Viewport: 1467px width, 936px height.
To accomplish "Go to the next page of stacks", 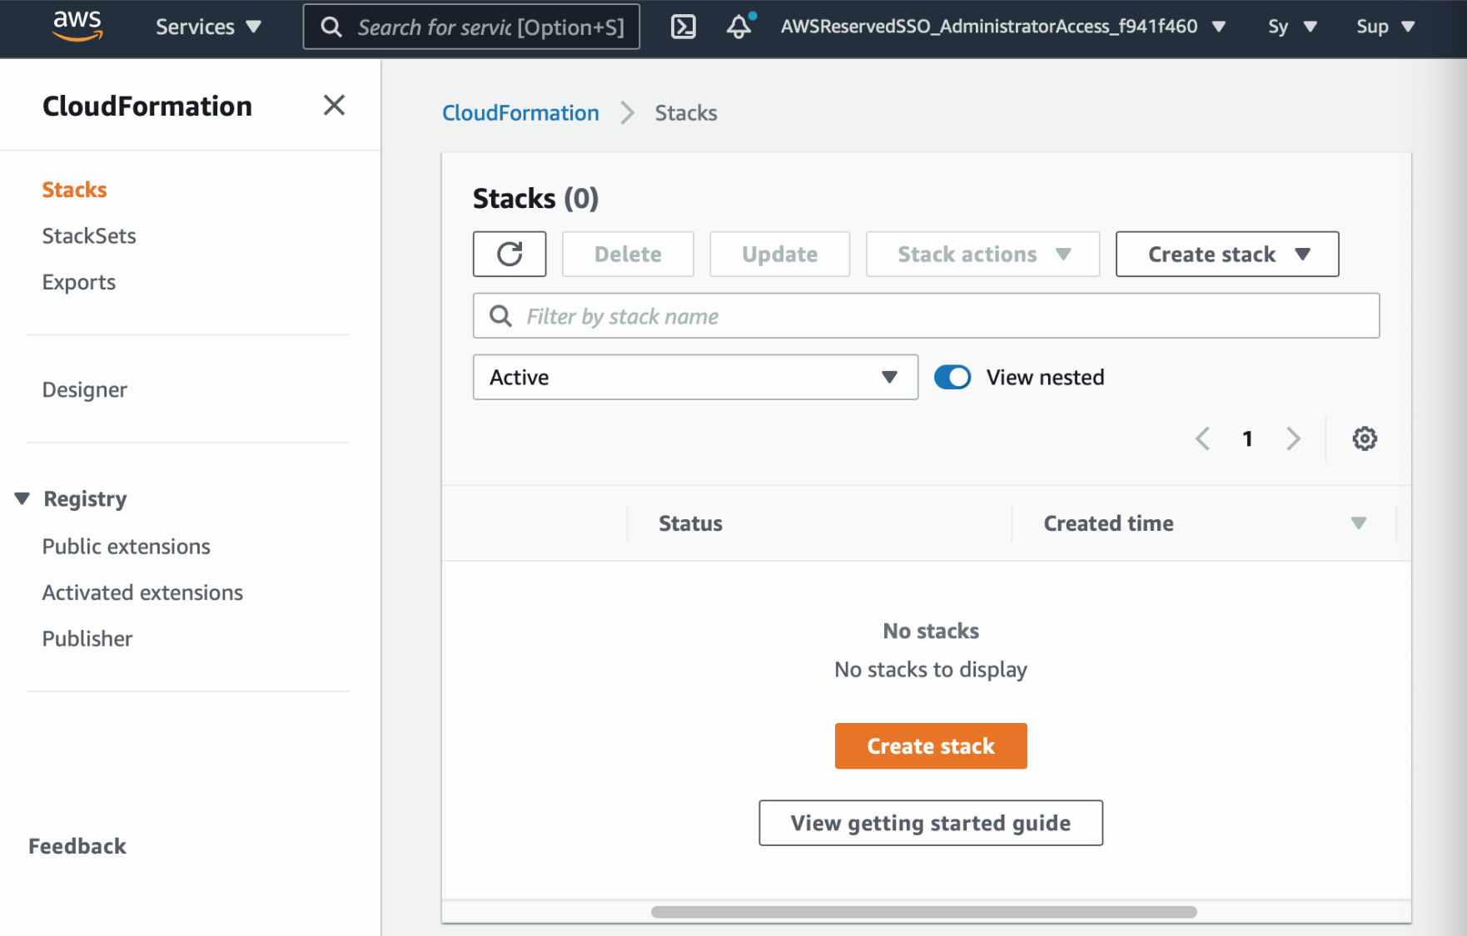I will pyautogui.click(x=1293, y=438).
